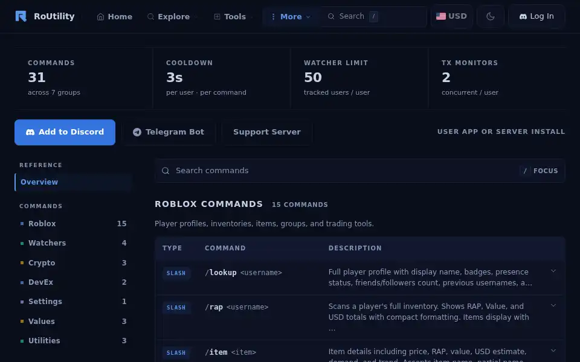The width and height of the screenshot is (580, 362).
Task: Jump to Settings commands section
Action: coord(73,302)
